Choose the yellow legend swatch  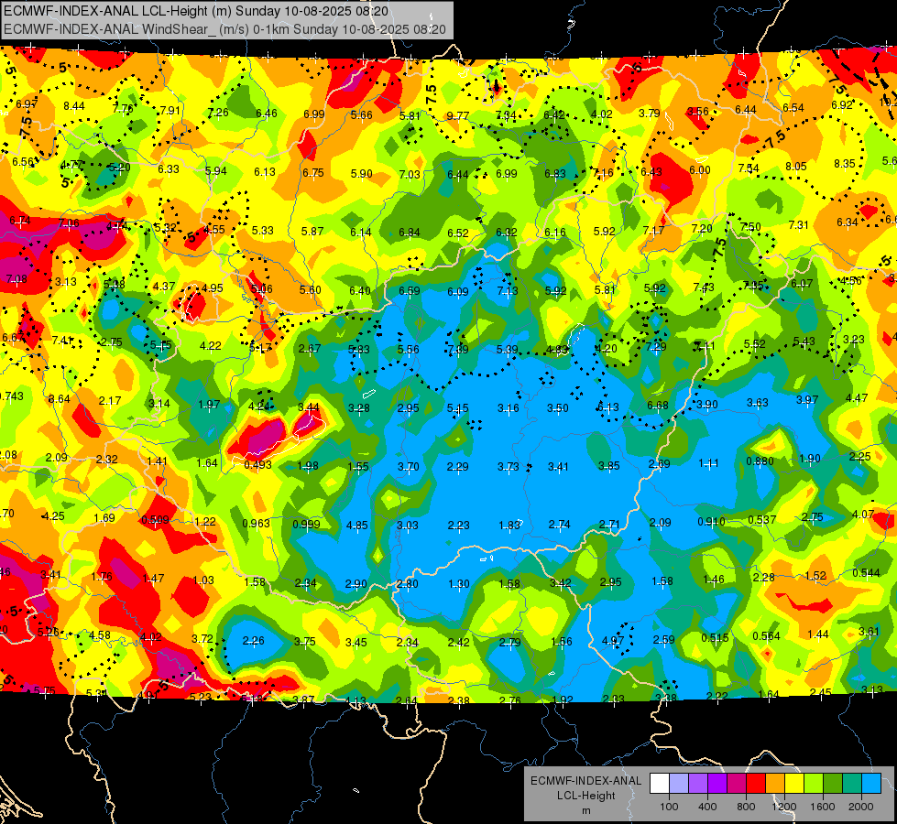(x=794, y=784)
